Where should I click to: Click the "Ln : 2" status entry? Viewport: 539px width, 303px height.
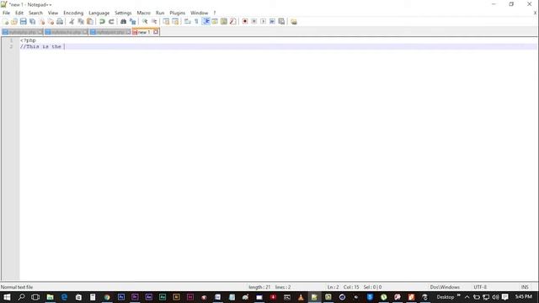[x=333, y=287]
